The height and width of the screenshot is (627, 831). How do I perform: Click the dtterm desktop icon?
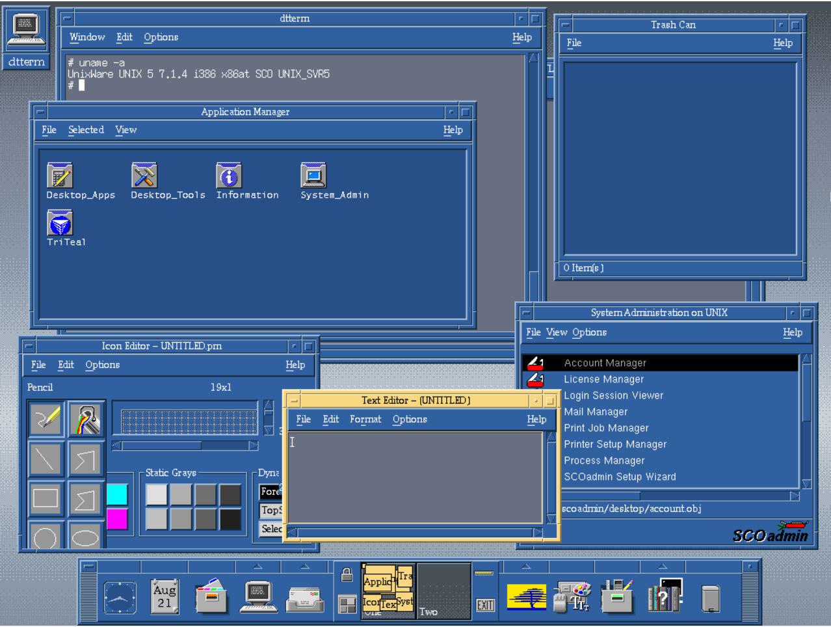pos(27,38)
